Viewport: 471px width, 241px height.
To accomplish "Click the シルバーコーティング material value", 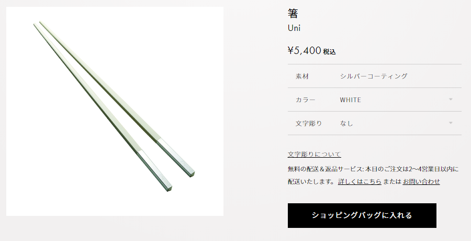I will tap(374, 76).
